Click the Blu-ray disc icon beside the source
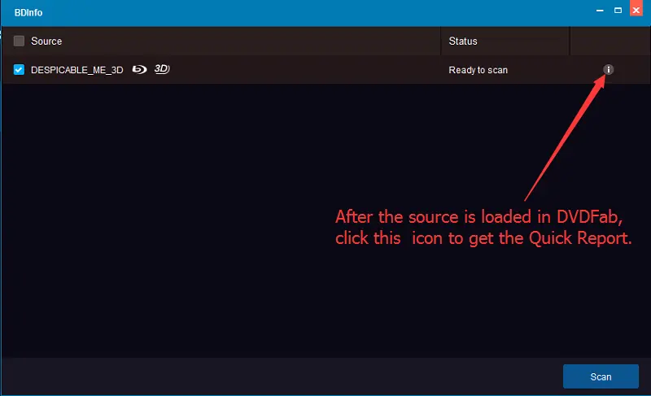The image size is (651, 396). tap(140, 70)
